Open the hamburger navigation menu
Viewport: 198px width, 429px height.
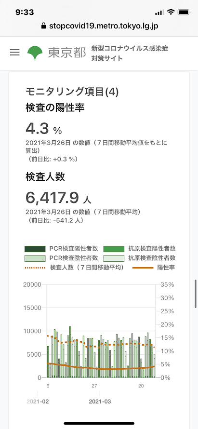[15, 53]
